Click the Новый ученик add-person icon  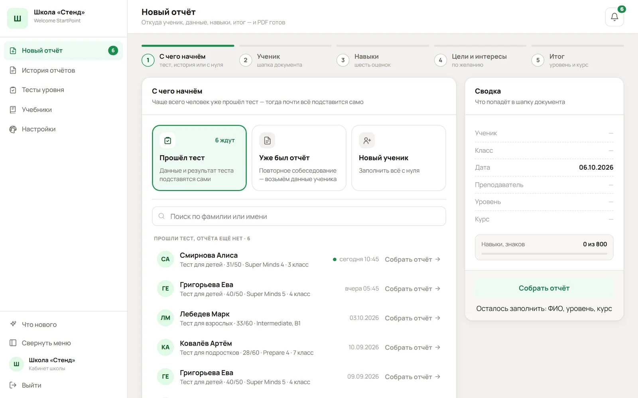click(367, 140)
